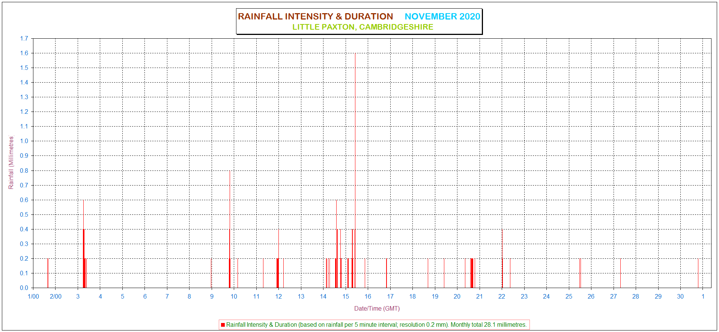Click the y-axis value 0.0
This screenshot has height=332, width=719.
pos(24,288)
